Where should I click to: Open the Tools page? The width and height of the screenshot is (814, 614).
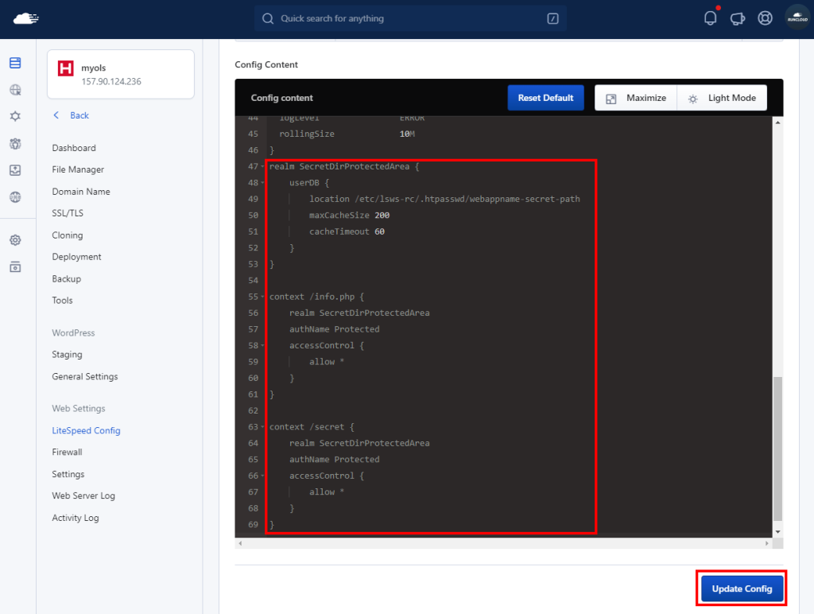coord(62,301)
